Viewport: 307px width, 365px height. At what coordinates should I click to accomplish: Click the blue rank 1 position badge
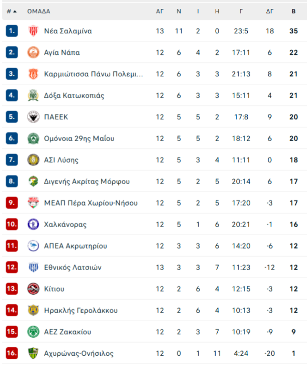[x=12, y=31]
